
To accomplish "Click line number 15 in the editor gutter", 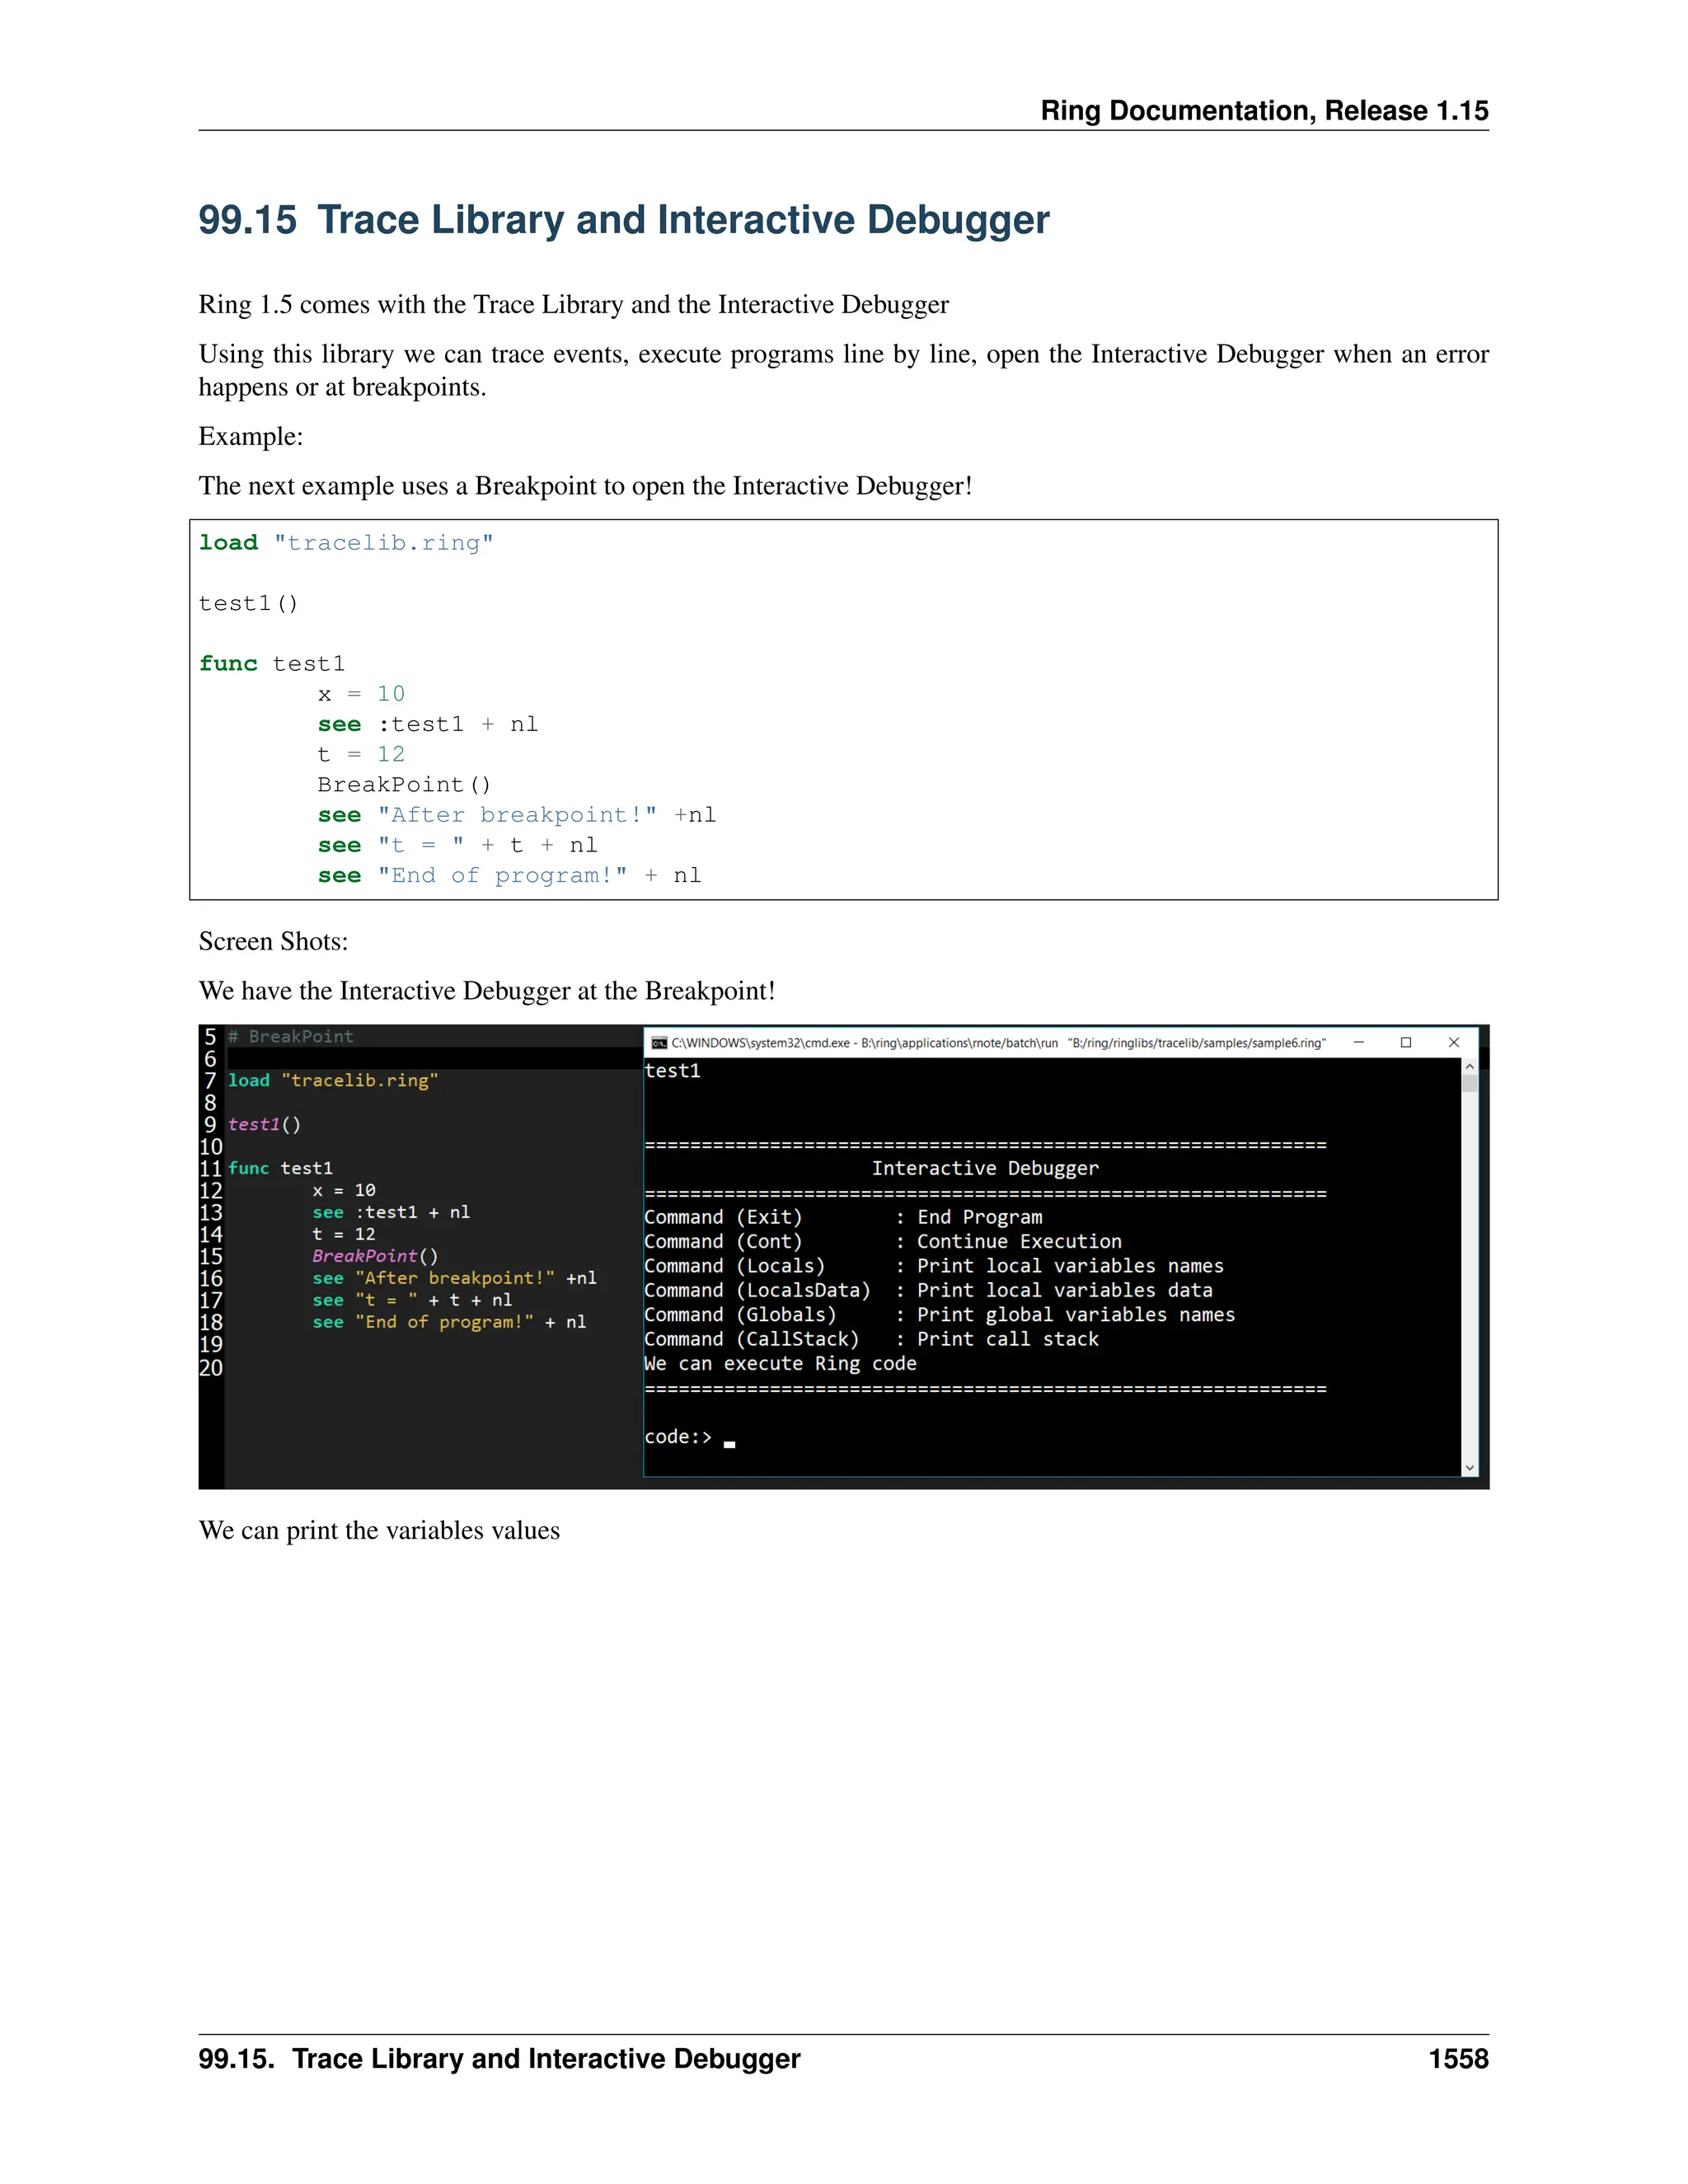I will click(211, 1256).
